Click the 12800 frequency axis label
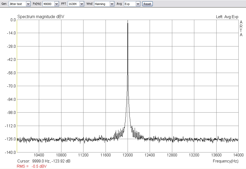The image size is (246, 169). [172, 155]
